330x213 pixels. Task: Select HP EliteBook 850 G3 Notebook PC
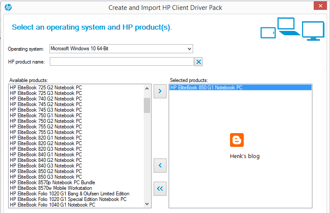46,177
